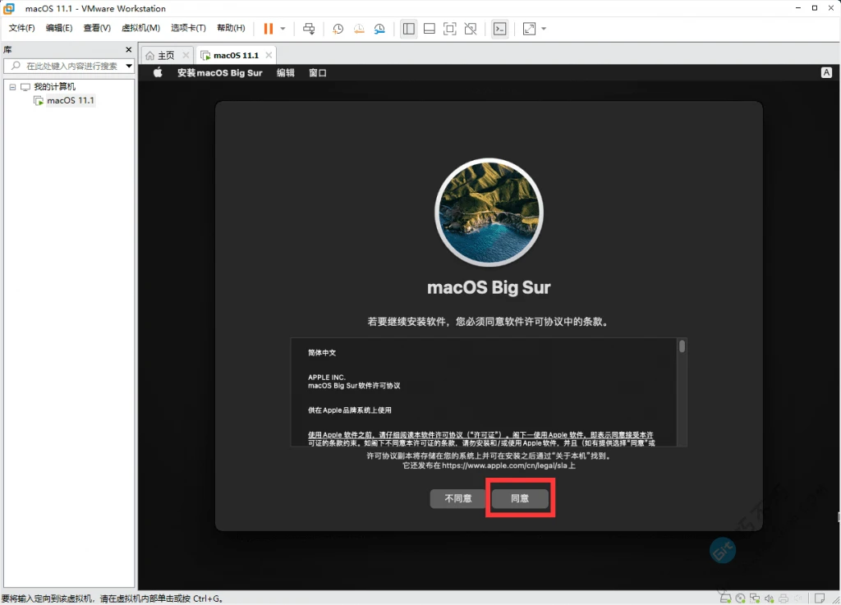Click the apple.com/cn/legal/sla URL text
Screen dimensions: 841x605
click(x=505, y=465)
